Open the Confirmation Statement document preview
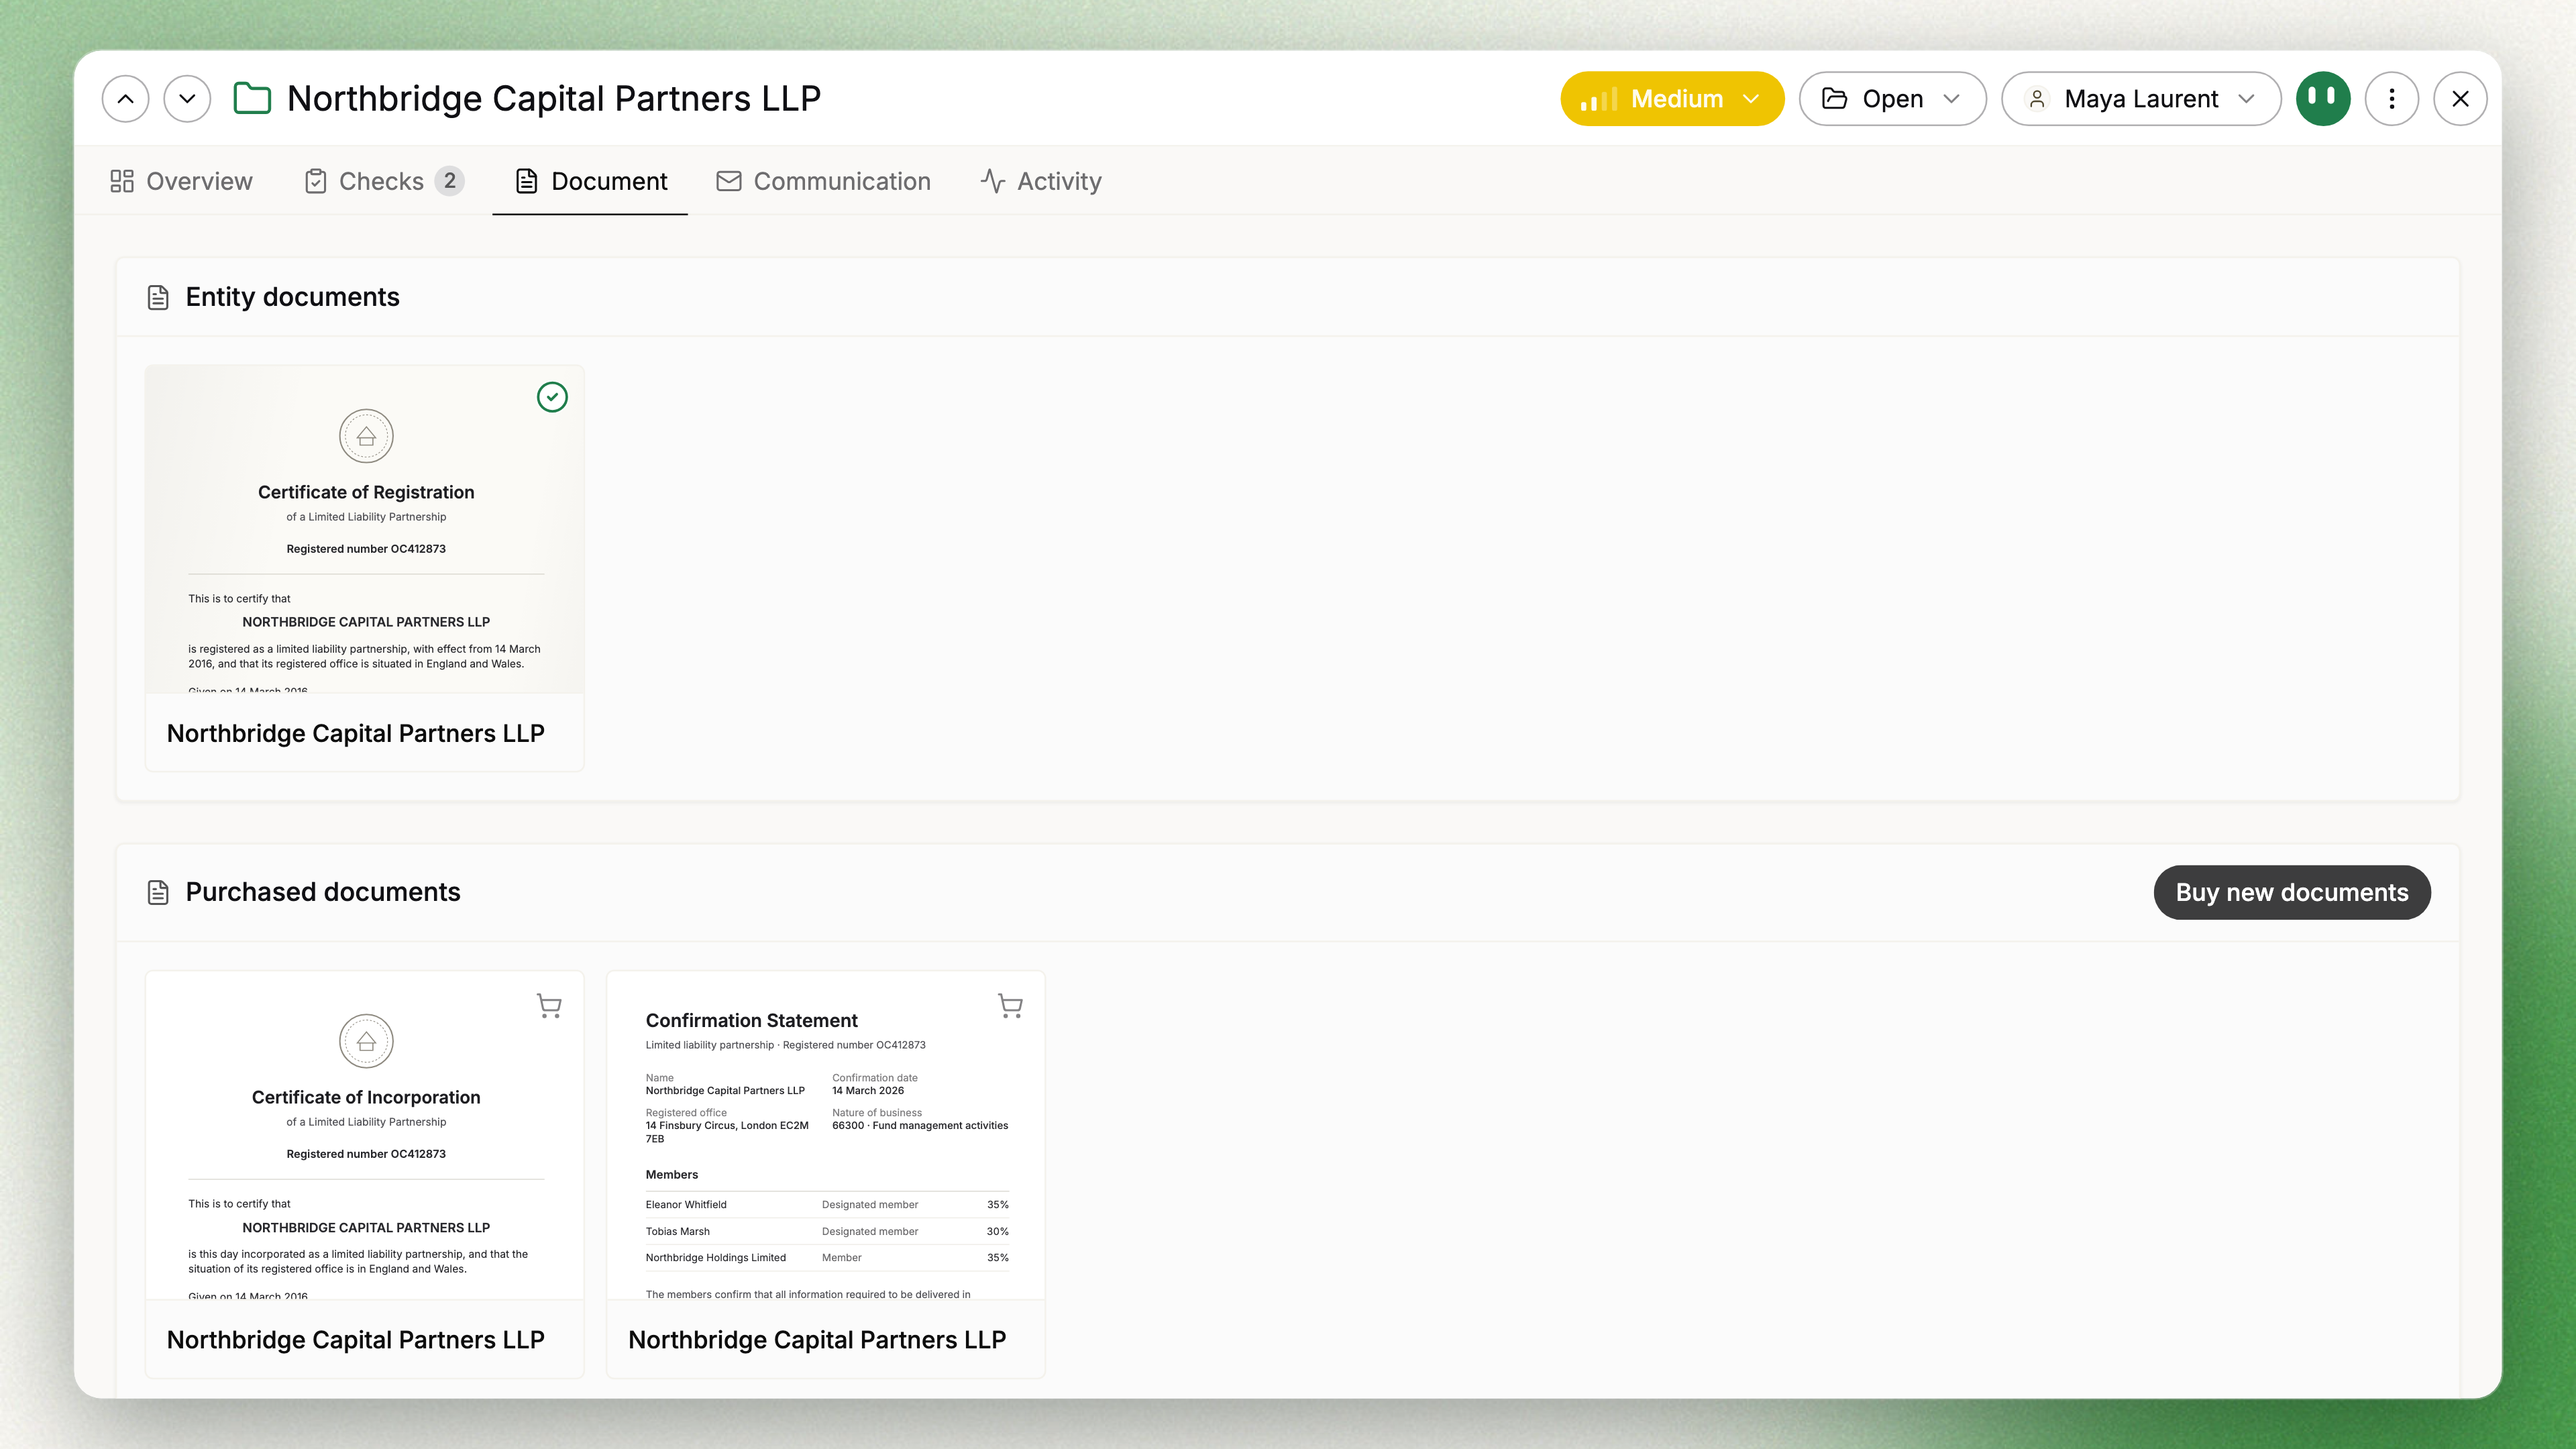This screenshot has width=2576, height=1449. [x=826, y=1135]
